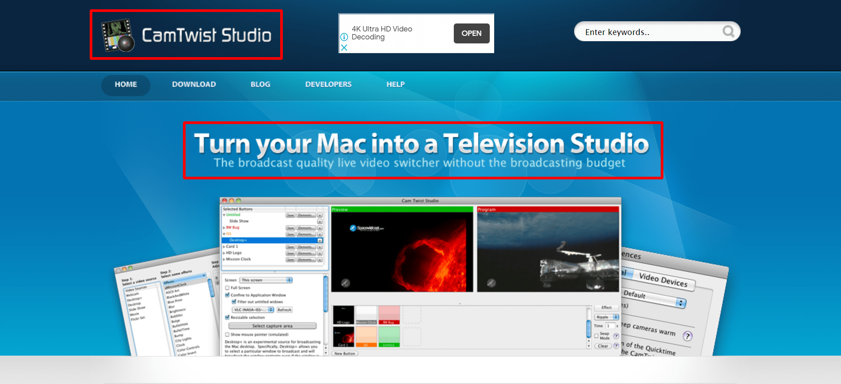The height and width of the screenshot is (384, 841).
Task: Click the description text scroll down arrow
Action: 325,353
